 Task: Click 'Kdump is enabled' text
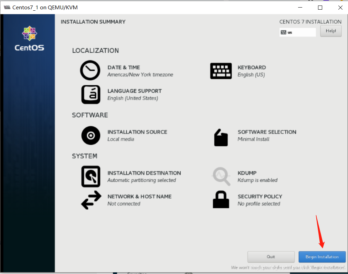[257, 180]
